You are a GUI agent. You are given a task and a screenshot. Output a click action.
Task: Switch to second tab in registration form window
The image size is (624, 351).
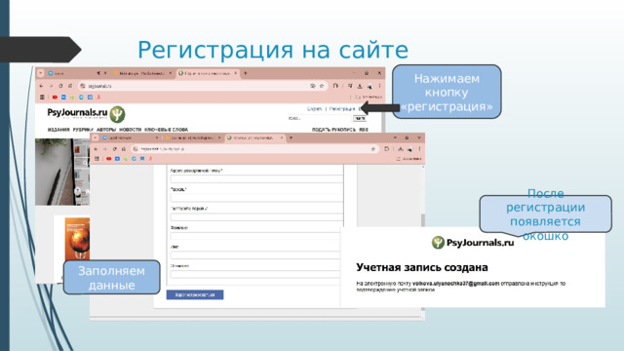pyautogui.click(x=192, y=137)
